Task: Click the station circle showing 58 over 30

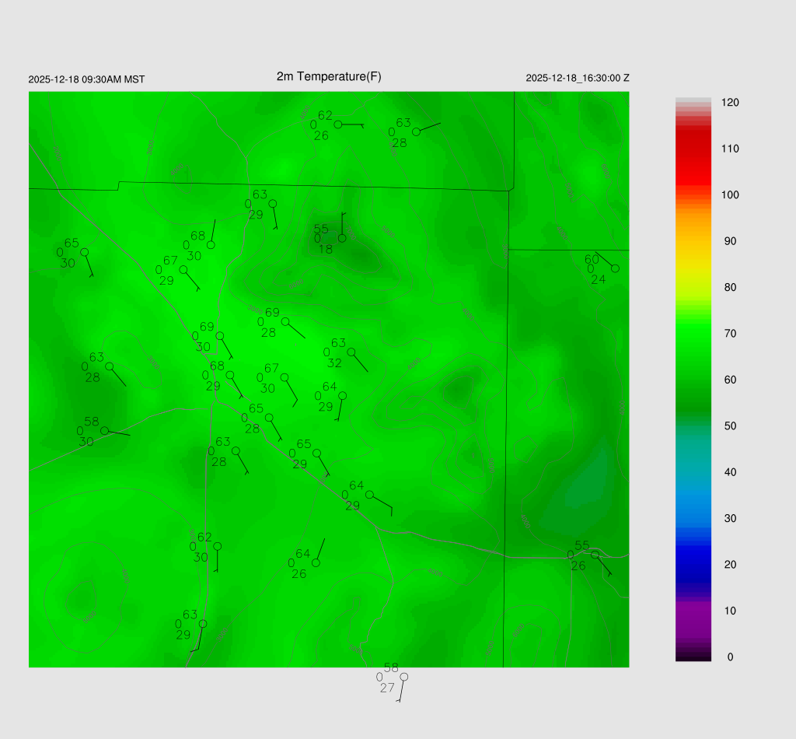Action: pyautogui.click(x=104, y=430)
